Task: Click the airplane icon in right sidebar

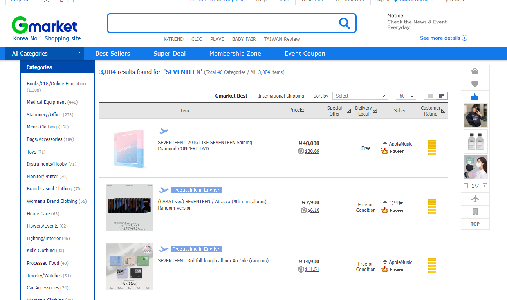Action: point(475,199)
